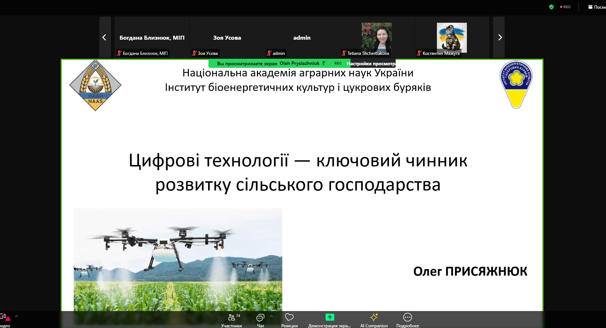Open the Чат chat panel

click(260, 320)
